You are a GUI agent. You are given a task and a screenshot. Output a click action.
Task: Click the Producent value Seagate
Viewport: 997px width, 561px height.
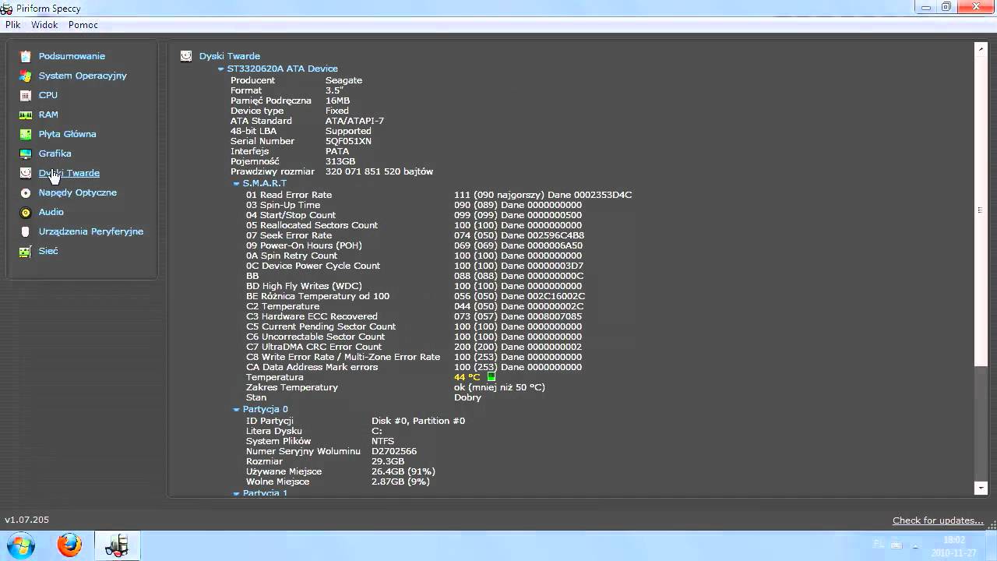coord(343,80)
